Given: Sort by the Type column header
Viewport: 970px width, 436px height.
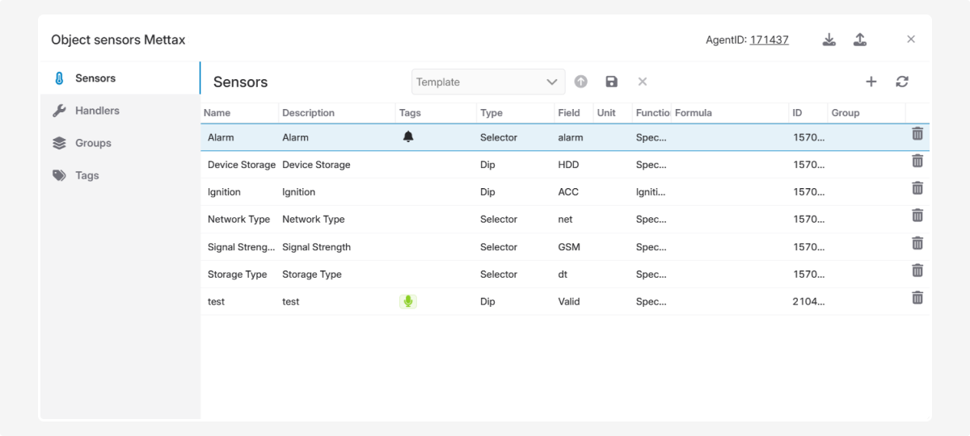Looking at the screenshot, I should click(491, 113).
